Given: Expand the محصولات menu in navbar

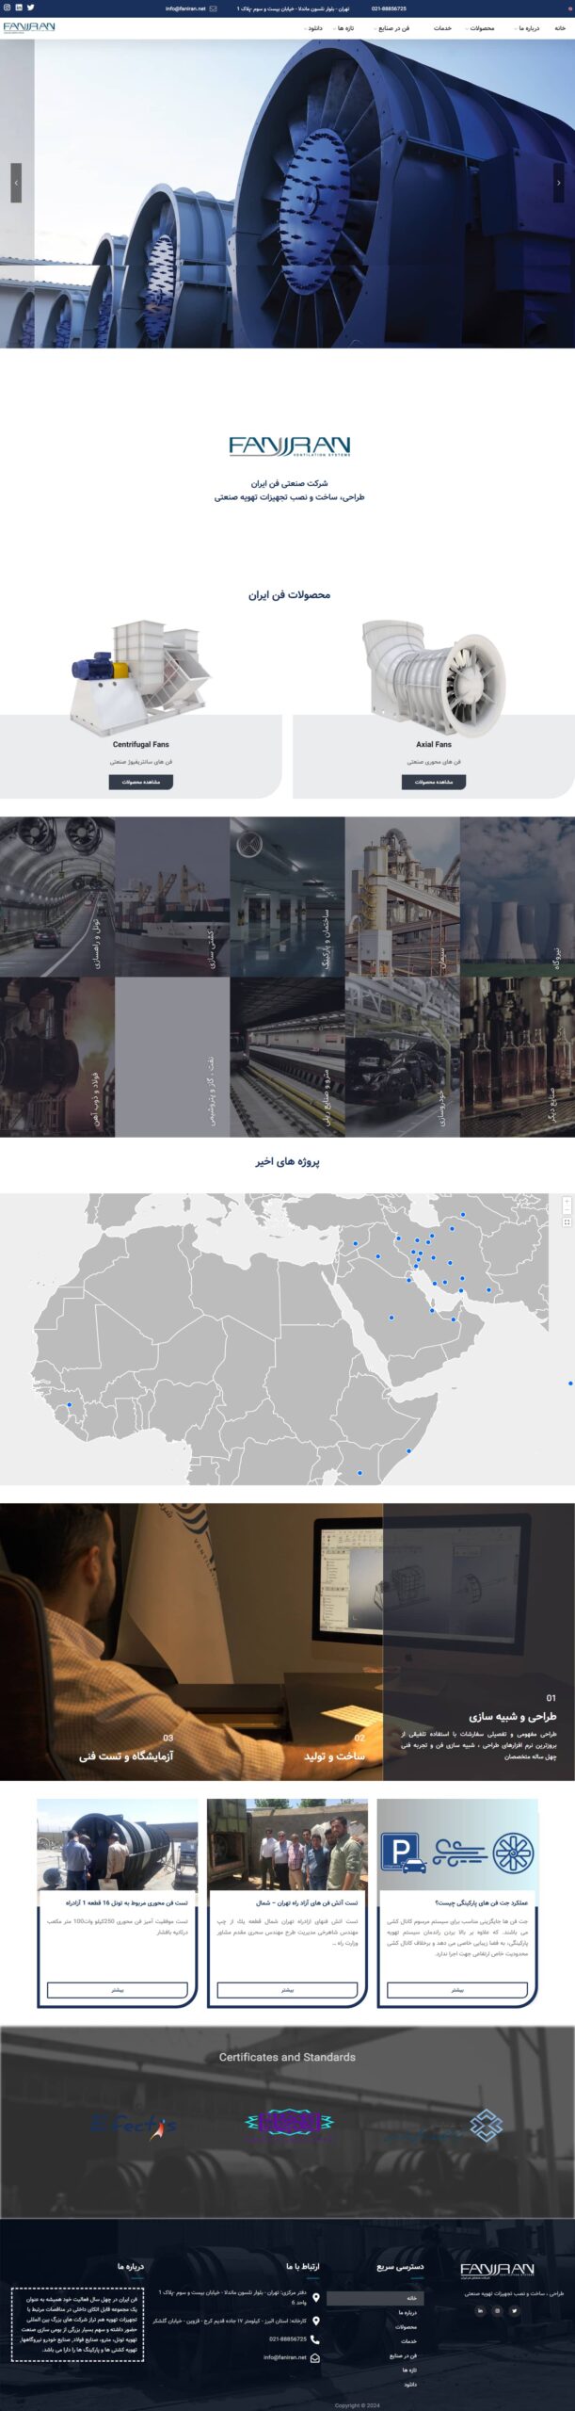Looking at the screenshot, I should click(481, 28).
